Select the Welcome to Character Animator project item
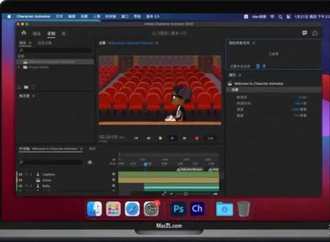Screen dimensions: 330x242 coord(51,62)
